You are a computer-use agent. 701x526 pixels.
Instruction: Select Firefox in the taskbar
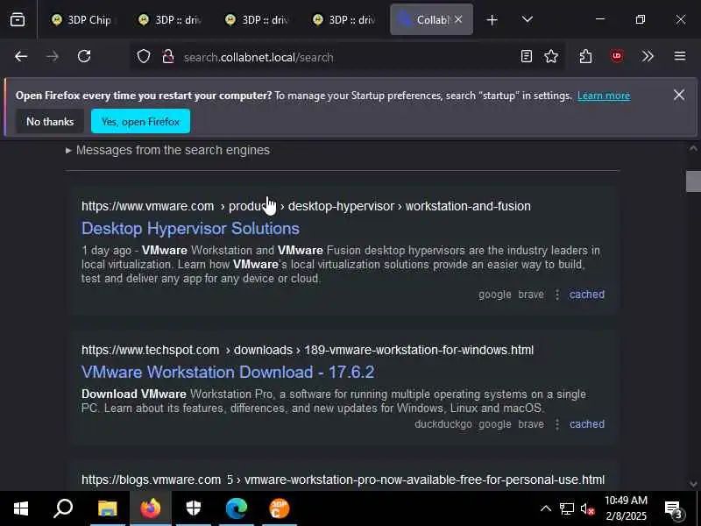point(151,508)
